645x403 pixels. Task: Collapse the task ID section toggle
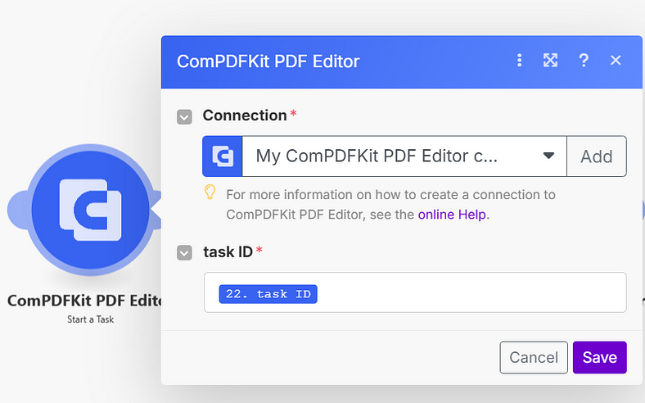pyautogui.click(x=184, y=253)
